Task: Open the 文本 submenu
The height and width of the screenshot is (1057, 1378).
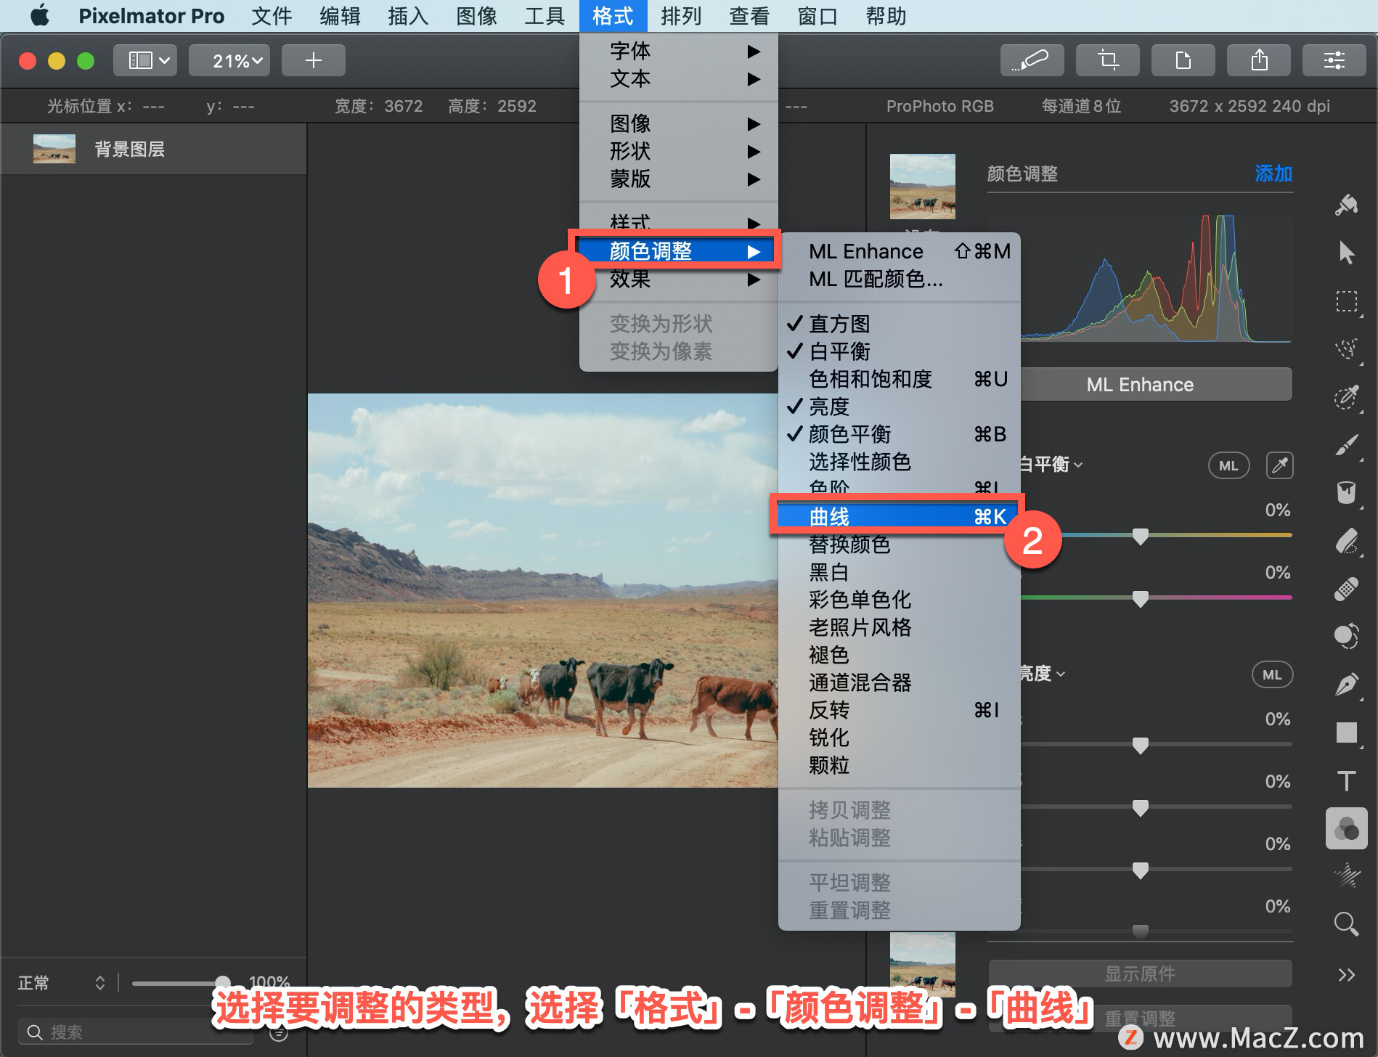Action: [x=679, y=78]
